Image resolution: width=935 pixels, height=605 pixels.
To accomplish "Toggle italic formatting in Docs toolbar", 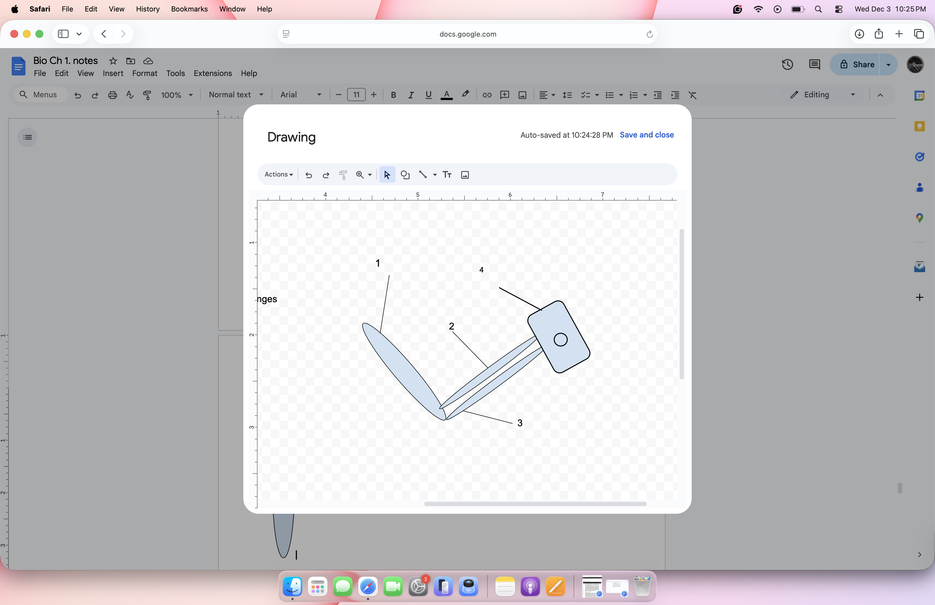I will [411, 95].
